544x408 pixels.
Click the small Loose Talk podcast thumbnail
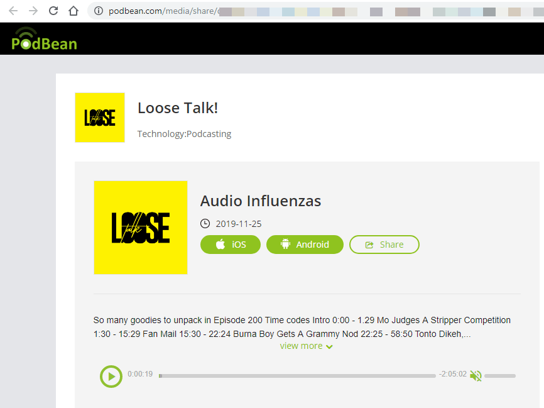100,118
